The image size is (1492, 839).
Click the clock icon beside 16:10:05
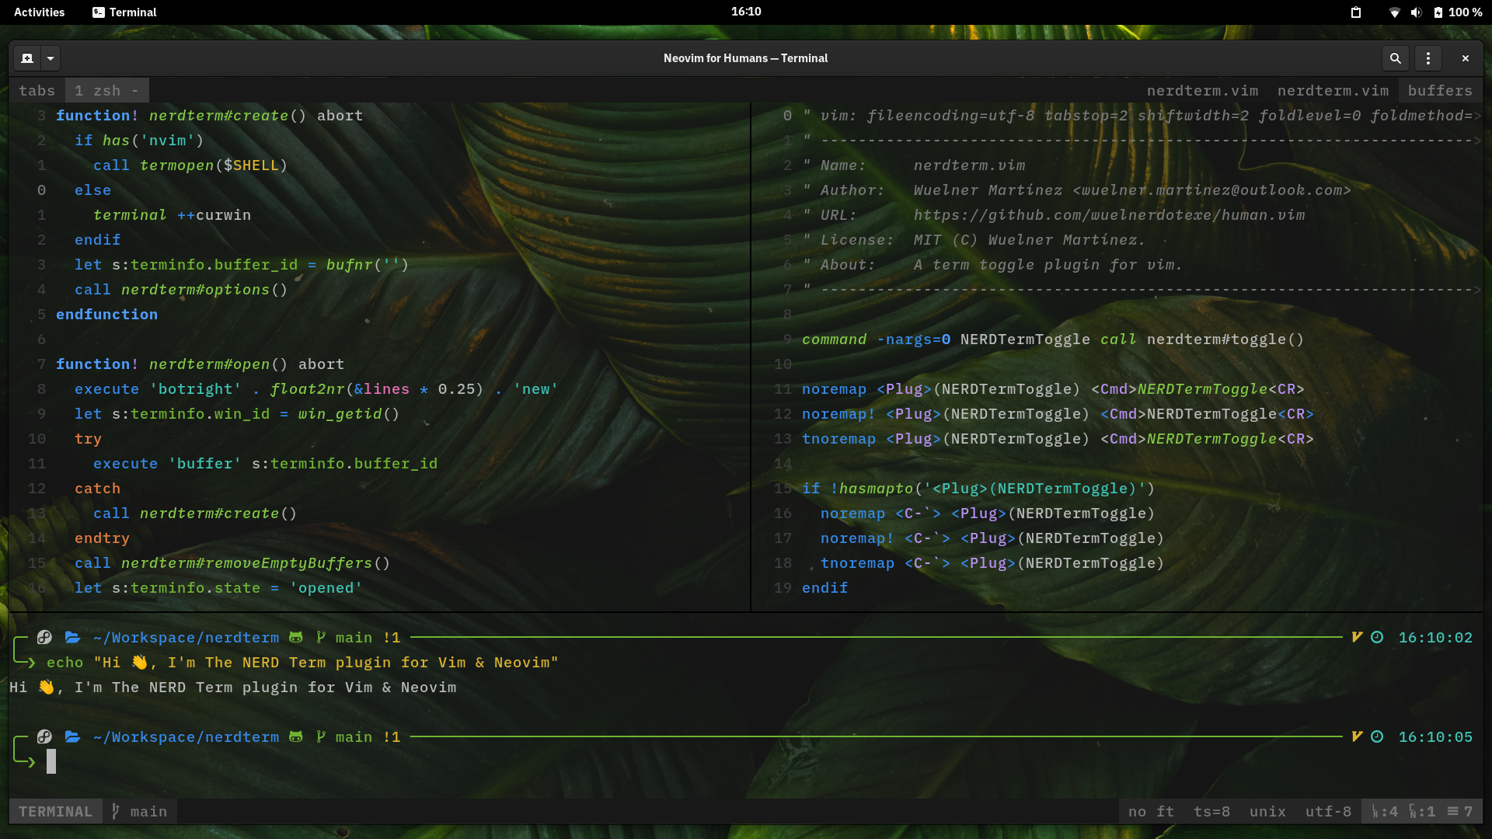(x=1377, y=736)
